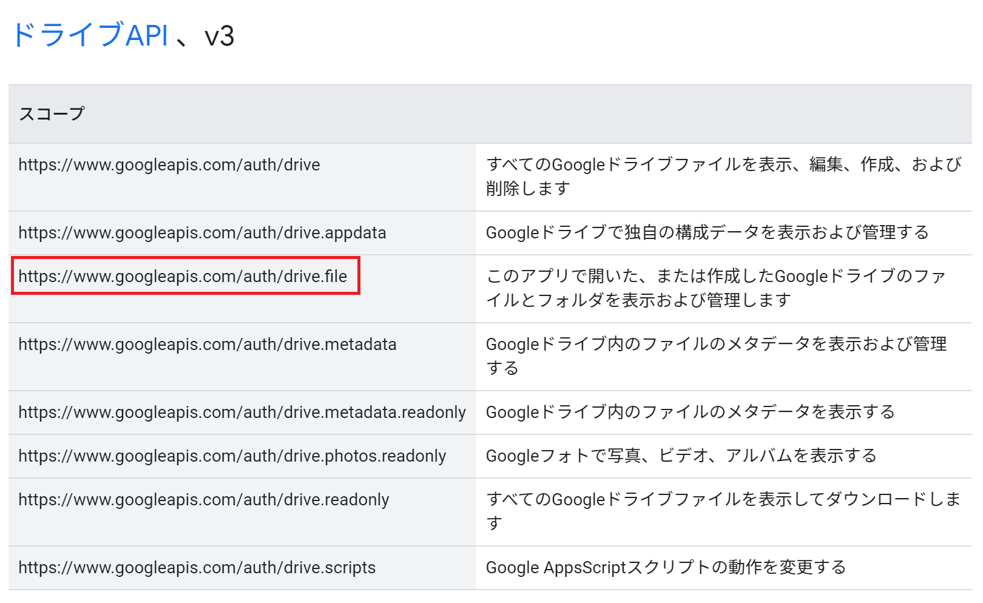The width and height of the screenshot is (983, 603).
Task: Select the drive.photos.readonly scope URL
Action: click(232, 456)
